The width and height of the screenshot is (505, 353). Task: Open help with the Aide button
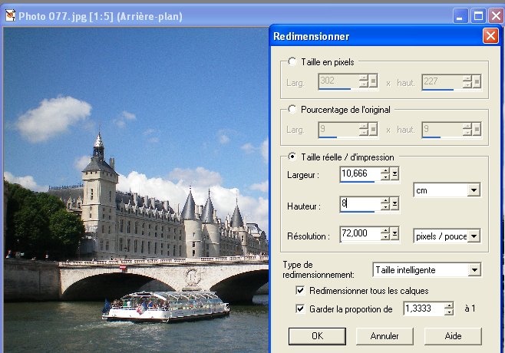(453, 336)
